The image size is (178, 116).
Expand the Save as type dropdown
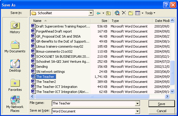pos(137,111)
